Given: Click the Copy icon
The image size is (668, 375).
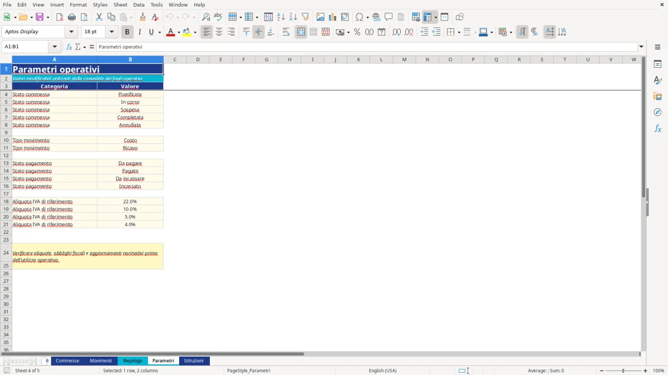Looking at the screenshot, I should coord(111,17).
